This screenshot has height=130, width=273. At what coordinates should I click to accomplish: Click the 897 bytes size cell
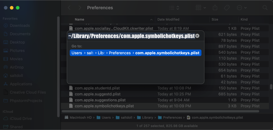tap(227, 47)
